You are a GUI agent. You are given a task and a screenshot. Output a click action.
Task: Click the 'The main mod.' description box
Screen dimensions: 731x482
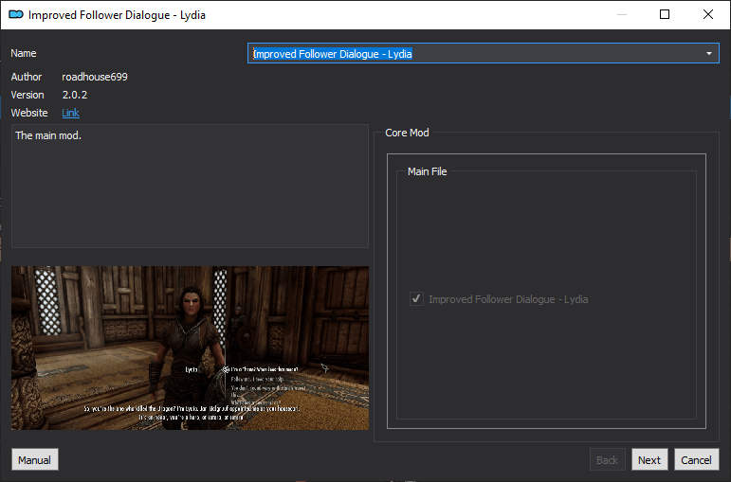coord(190,186)
